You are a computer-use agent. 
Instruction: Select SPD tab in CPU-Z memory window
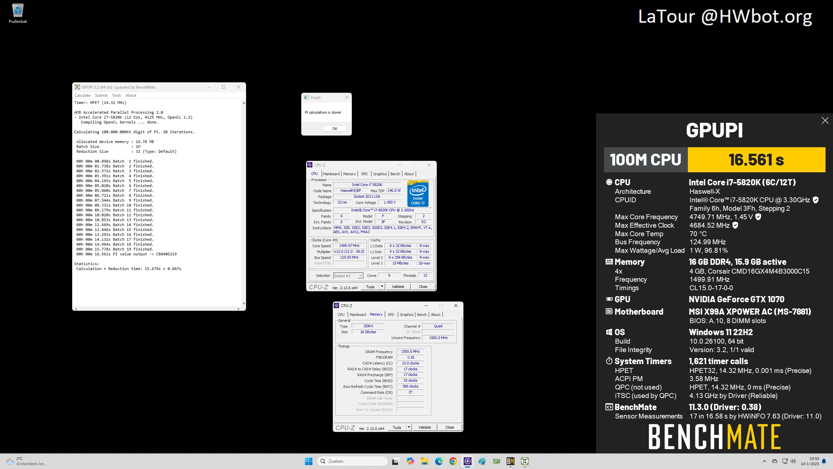point(391,315)
